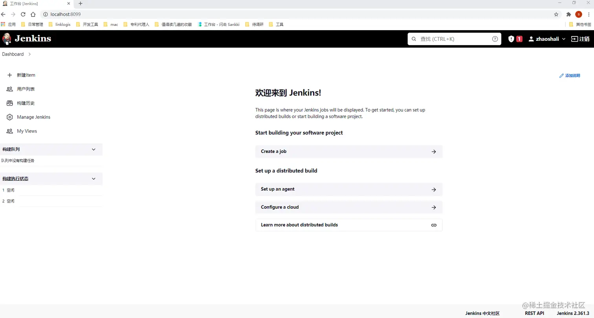Open the zhaoshali user dropdown chevron
Image resolution: width=594 pixels, height=318 pixels.
click(564, 38)
